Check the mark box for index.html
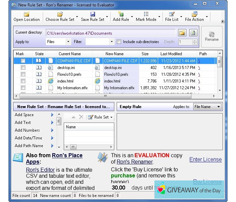 pyautogui.click(x=23, y=81)
